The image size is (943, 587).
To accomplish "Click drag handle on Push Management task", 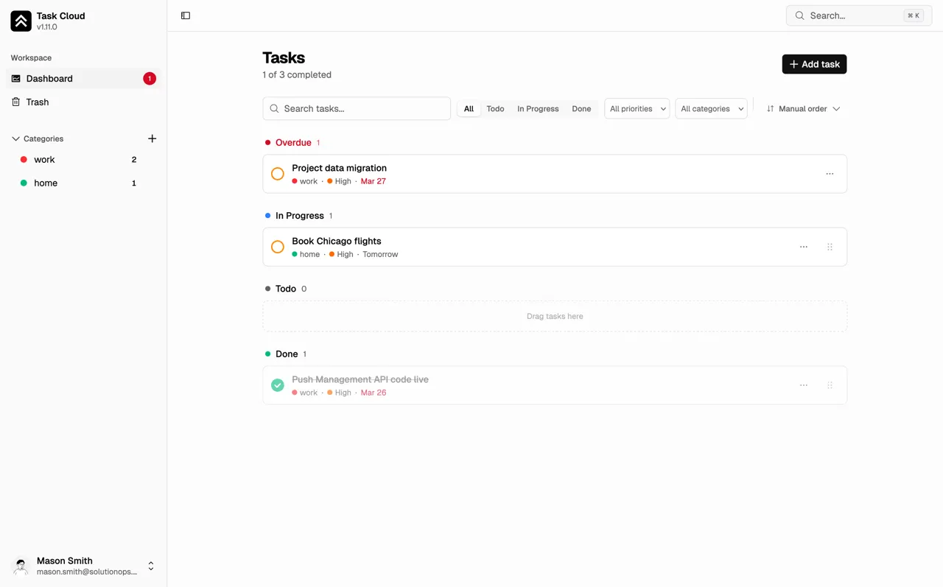I will (830, 385).
